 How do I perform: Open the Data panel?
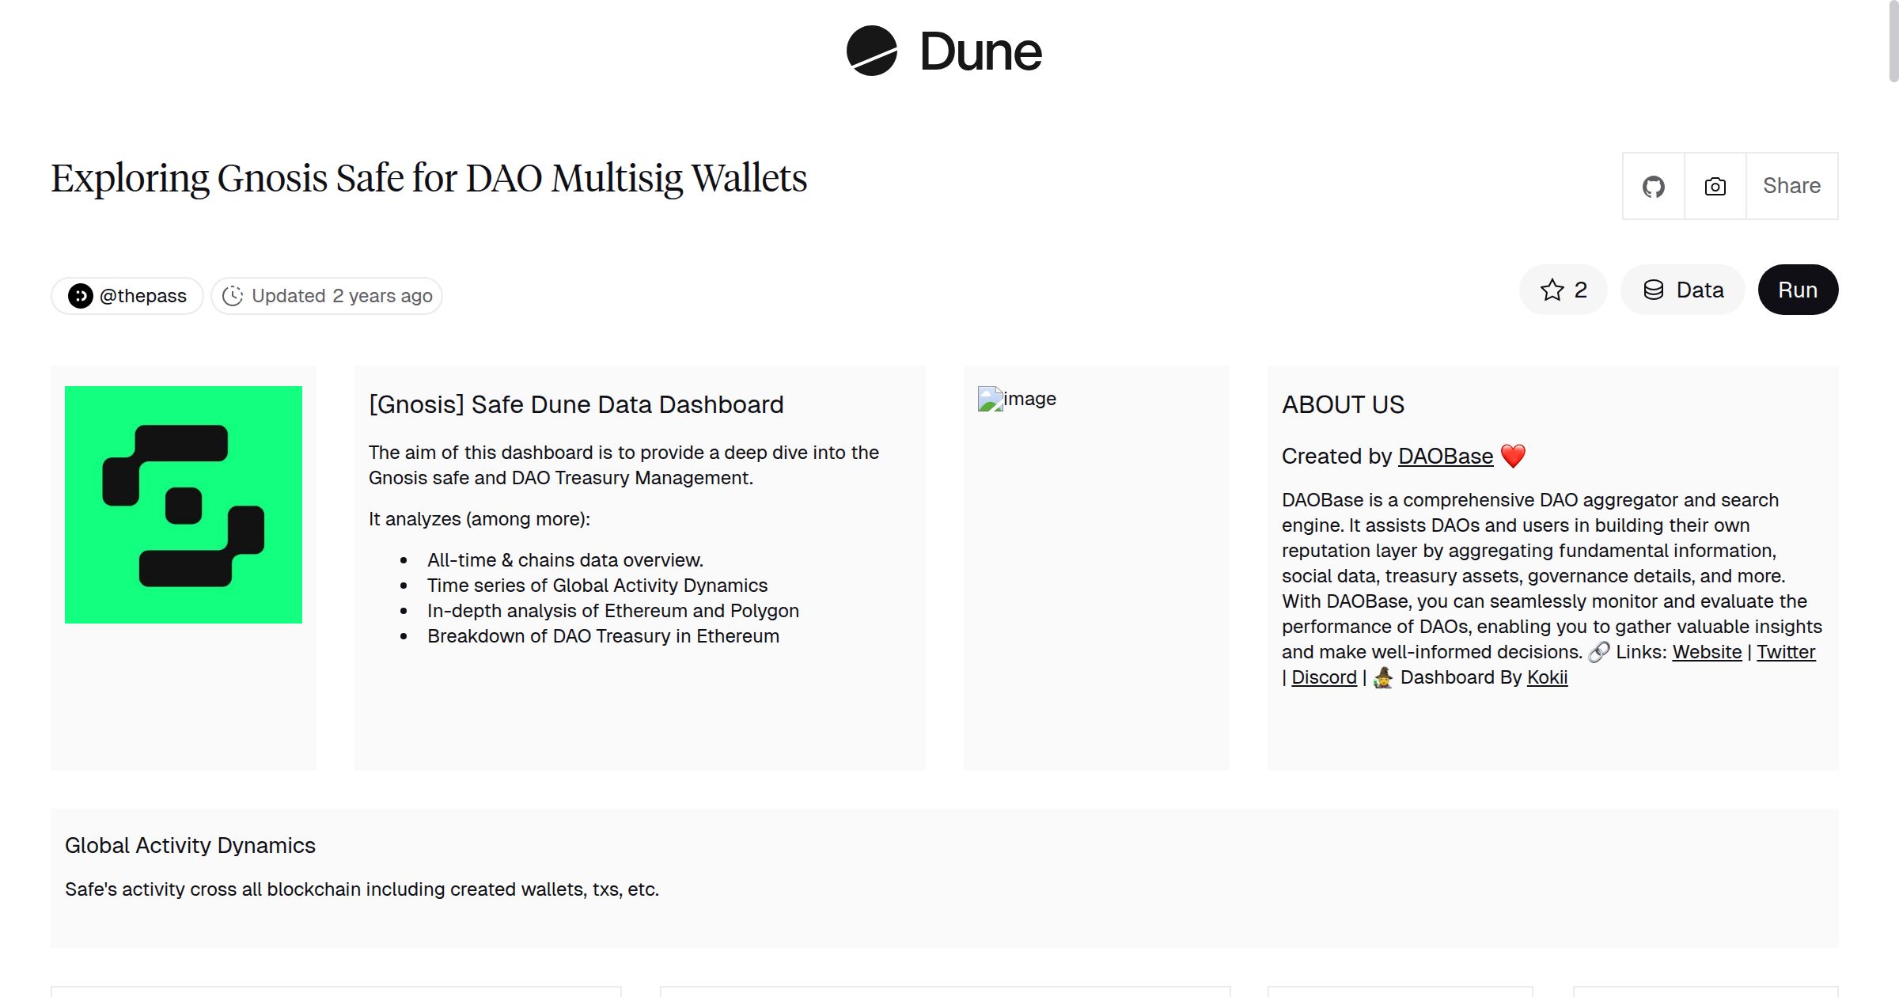[1683, 290]
